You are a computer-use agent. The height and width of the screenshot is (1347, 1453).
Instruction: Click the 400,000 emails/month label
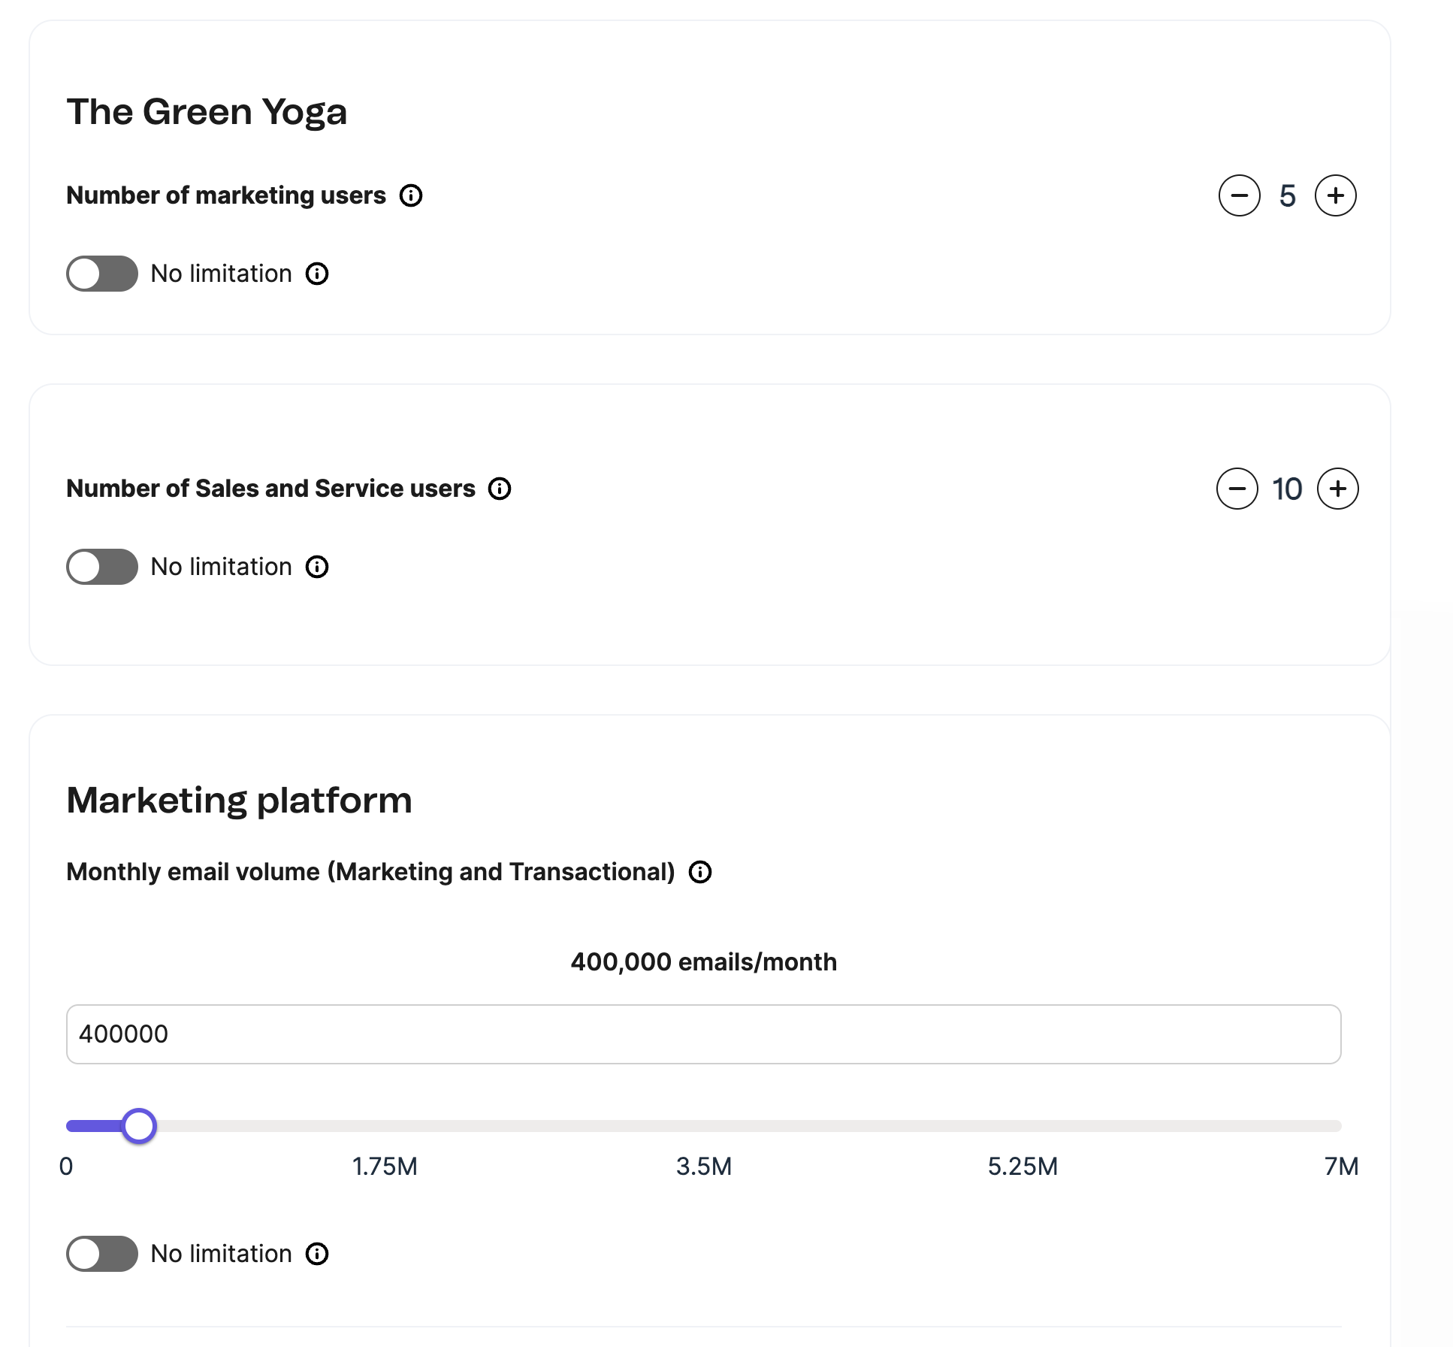[x=703, y=962]
